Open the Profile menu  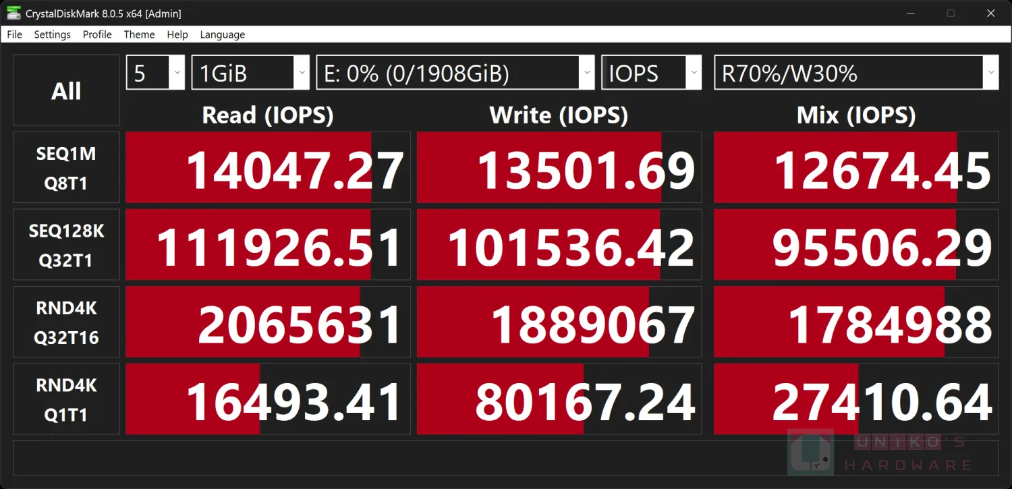click(x=97, y=34)
